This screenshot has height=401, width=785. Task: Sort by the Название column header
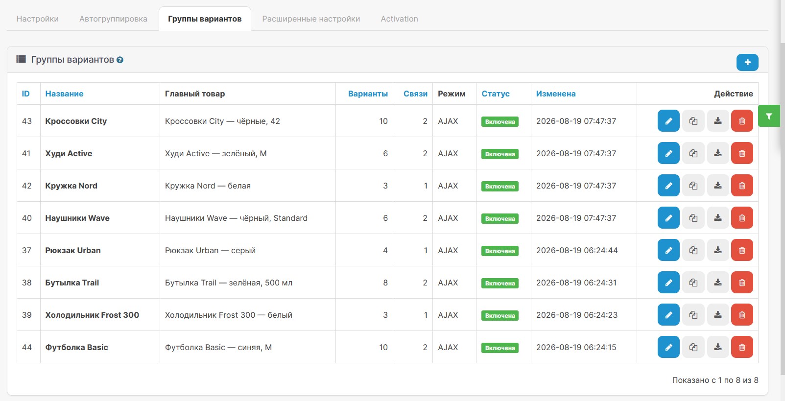pos(64,94)
